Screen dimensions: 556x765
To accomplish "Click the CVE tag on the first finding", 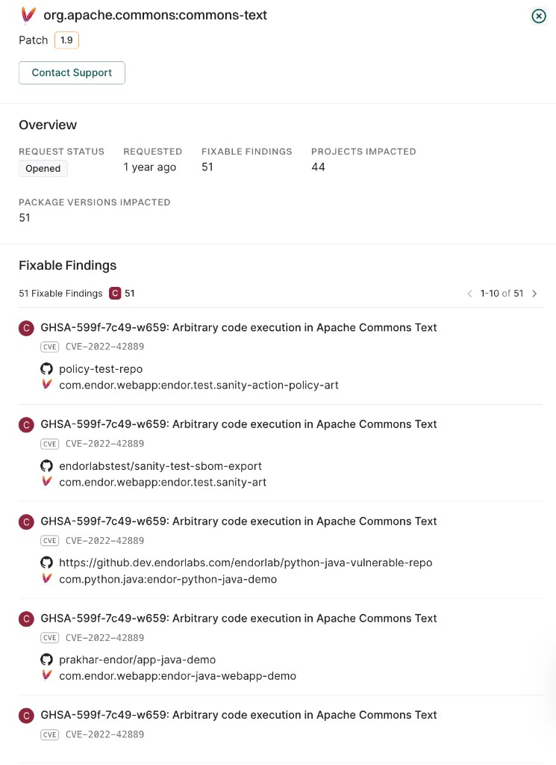I will coord(49,347).
